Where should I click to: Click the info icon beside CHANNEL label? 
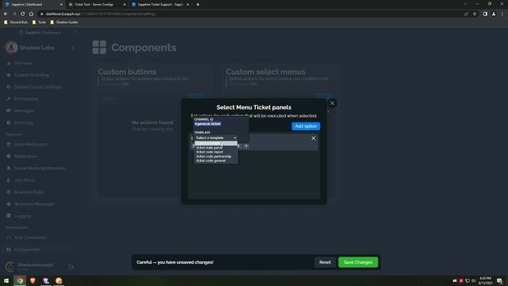[212, 119]
